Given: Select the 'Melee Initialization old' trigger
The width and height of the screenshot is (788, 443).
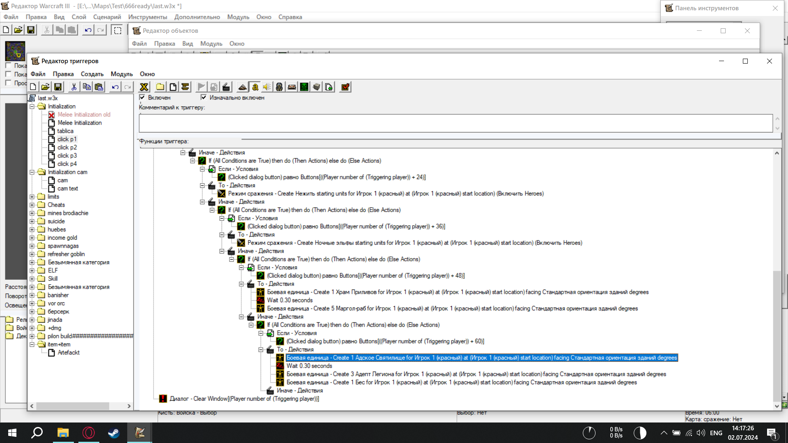Looking at the screenshot, I should pyautogui.click(x=84, y=114).
